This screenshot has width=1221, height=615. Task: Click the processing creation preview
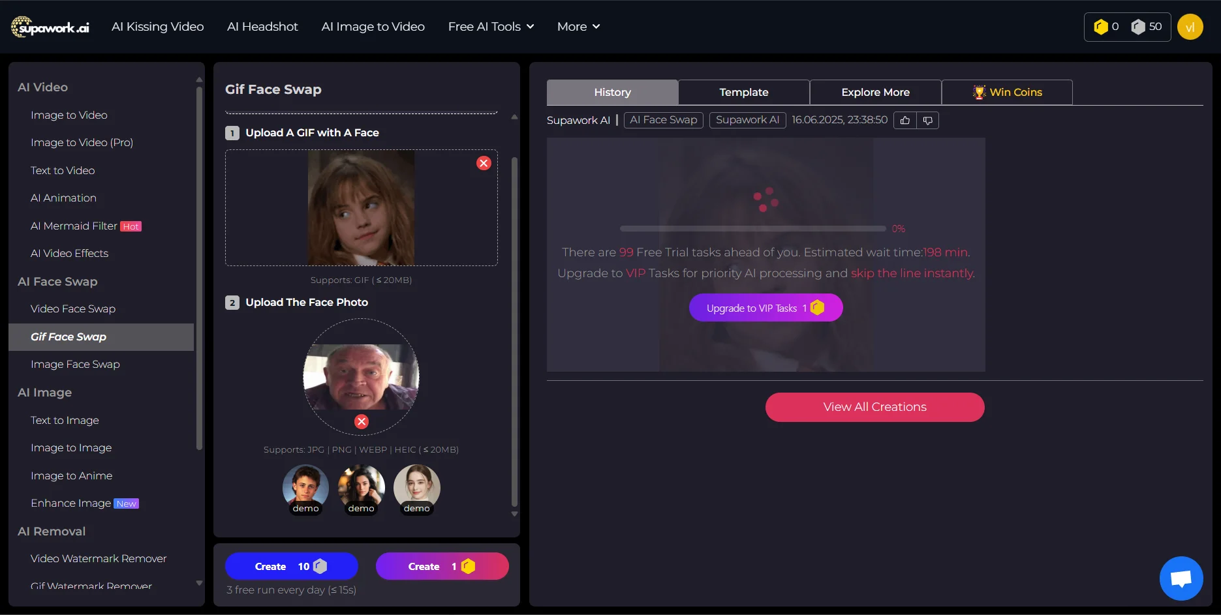(766, 254)
